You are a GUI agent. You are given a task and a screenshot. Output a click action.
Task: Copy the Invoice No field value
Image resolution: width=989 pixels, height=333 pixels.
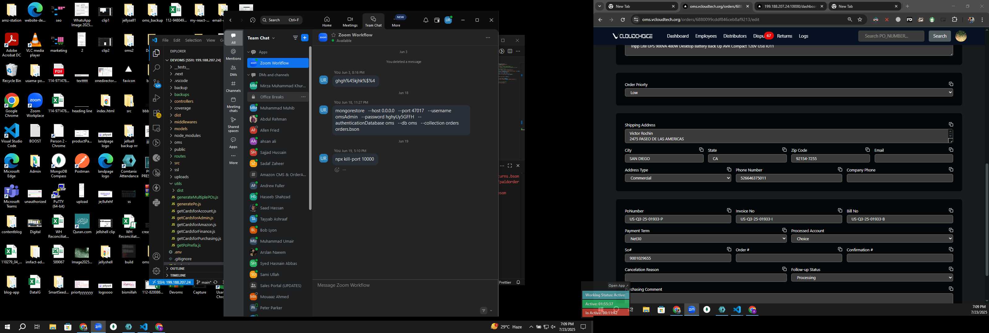coord(840,210)
